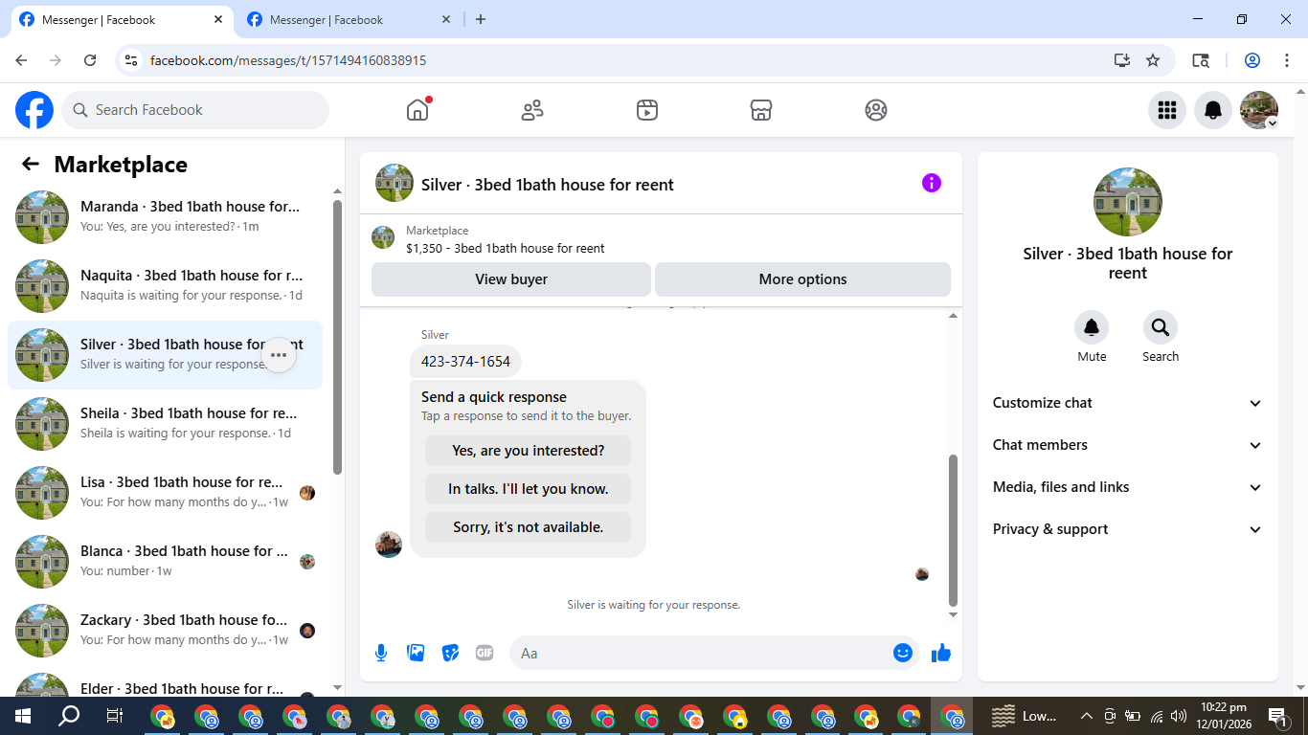The height and width of the screenshot is (735, 1308).
Task: Open the Groups icon in top navigation
Action: [876, 110]
